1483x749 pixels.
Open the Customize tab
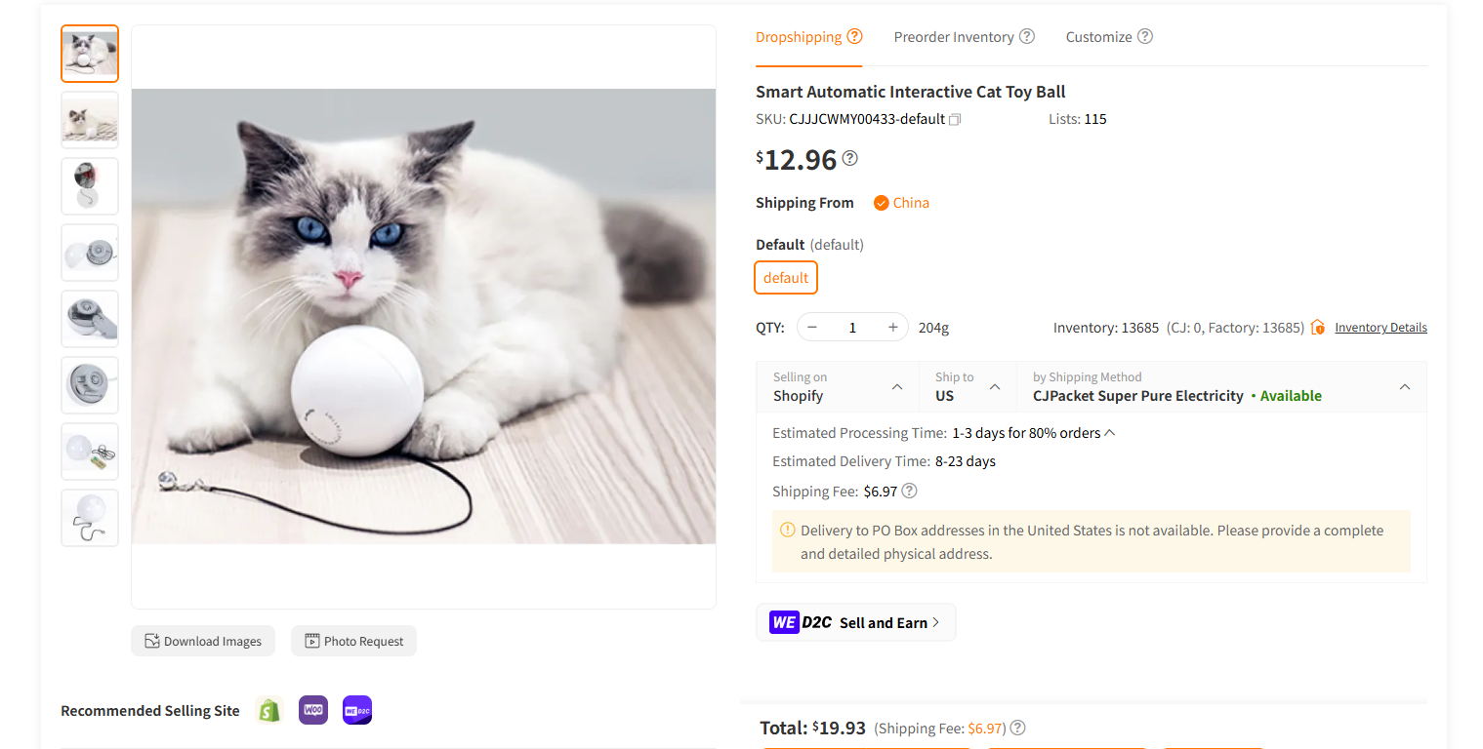pyautogui.click(x=1097, y=36)
